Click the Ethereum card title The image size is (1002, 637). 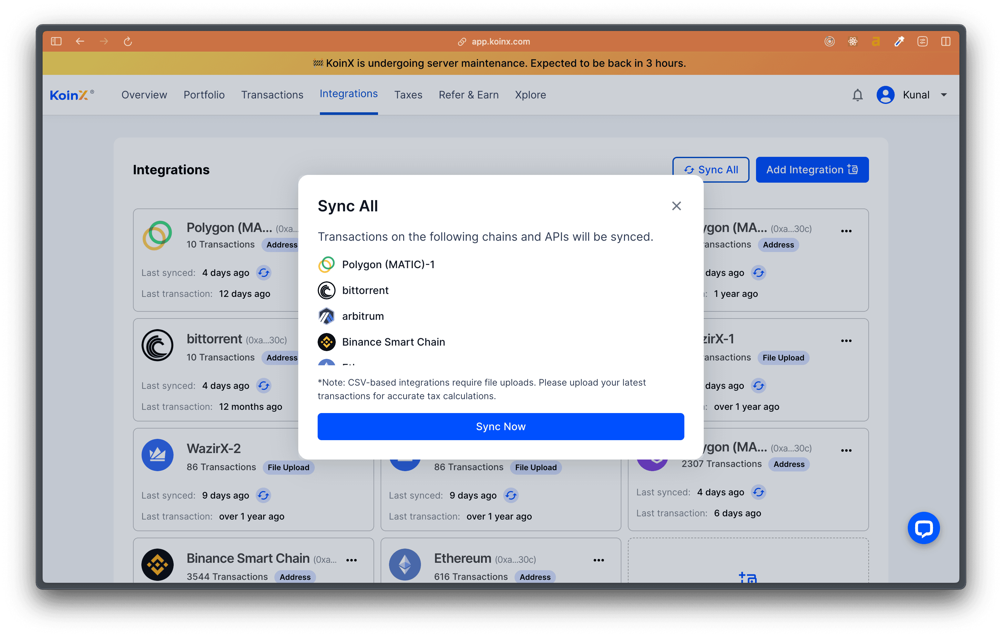462,558
